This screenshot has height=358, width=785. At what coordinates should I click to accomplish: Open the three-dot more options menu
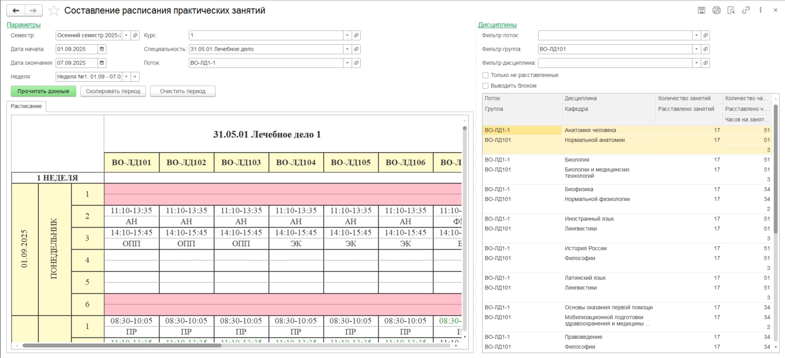click(761, 10)
